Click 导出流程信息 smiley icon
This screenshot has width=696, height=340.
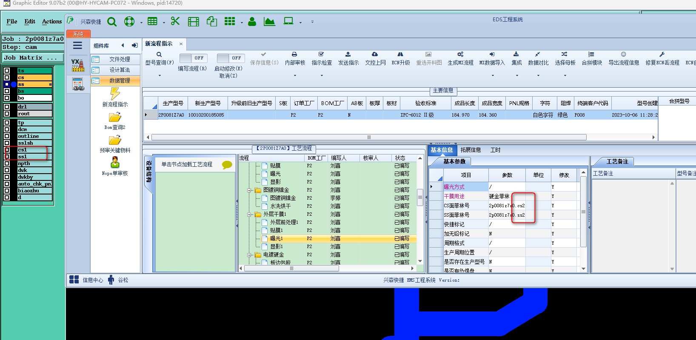[623, 54]
